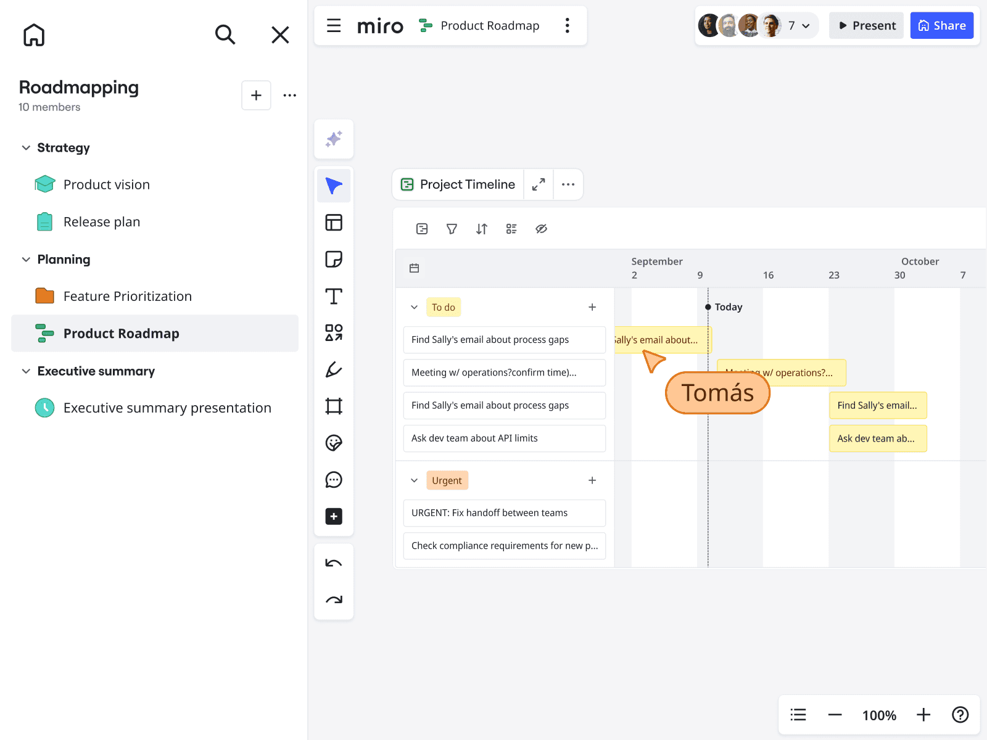
Task: Collapse the Urgent group
Action: pos(415,480)
